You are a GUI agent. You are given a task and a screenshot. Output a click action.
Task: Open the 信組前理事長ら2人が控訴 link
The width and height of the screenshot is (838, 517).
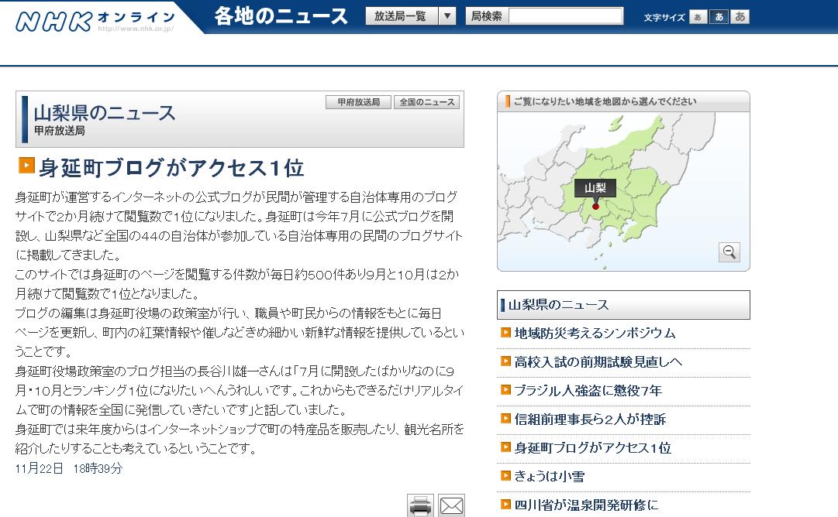click(x=590, y=419)
